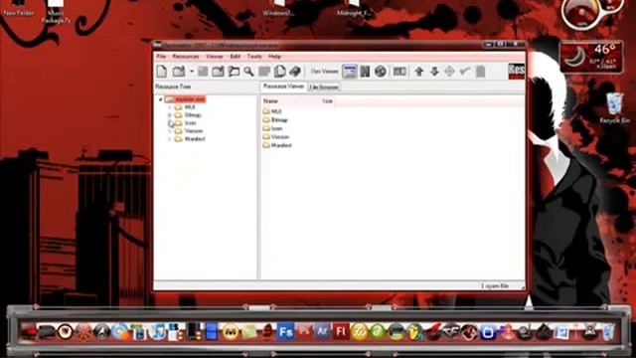Open the File menu

[x=161, y=57]
